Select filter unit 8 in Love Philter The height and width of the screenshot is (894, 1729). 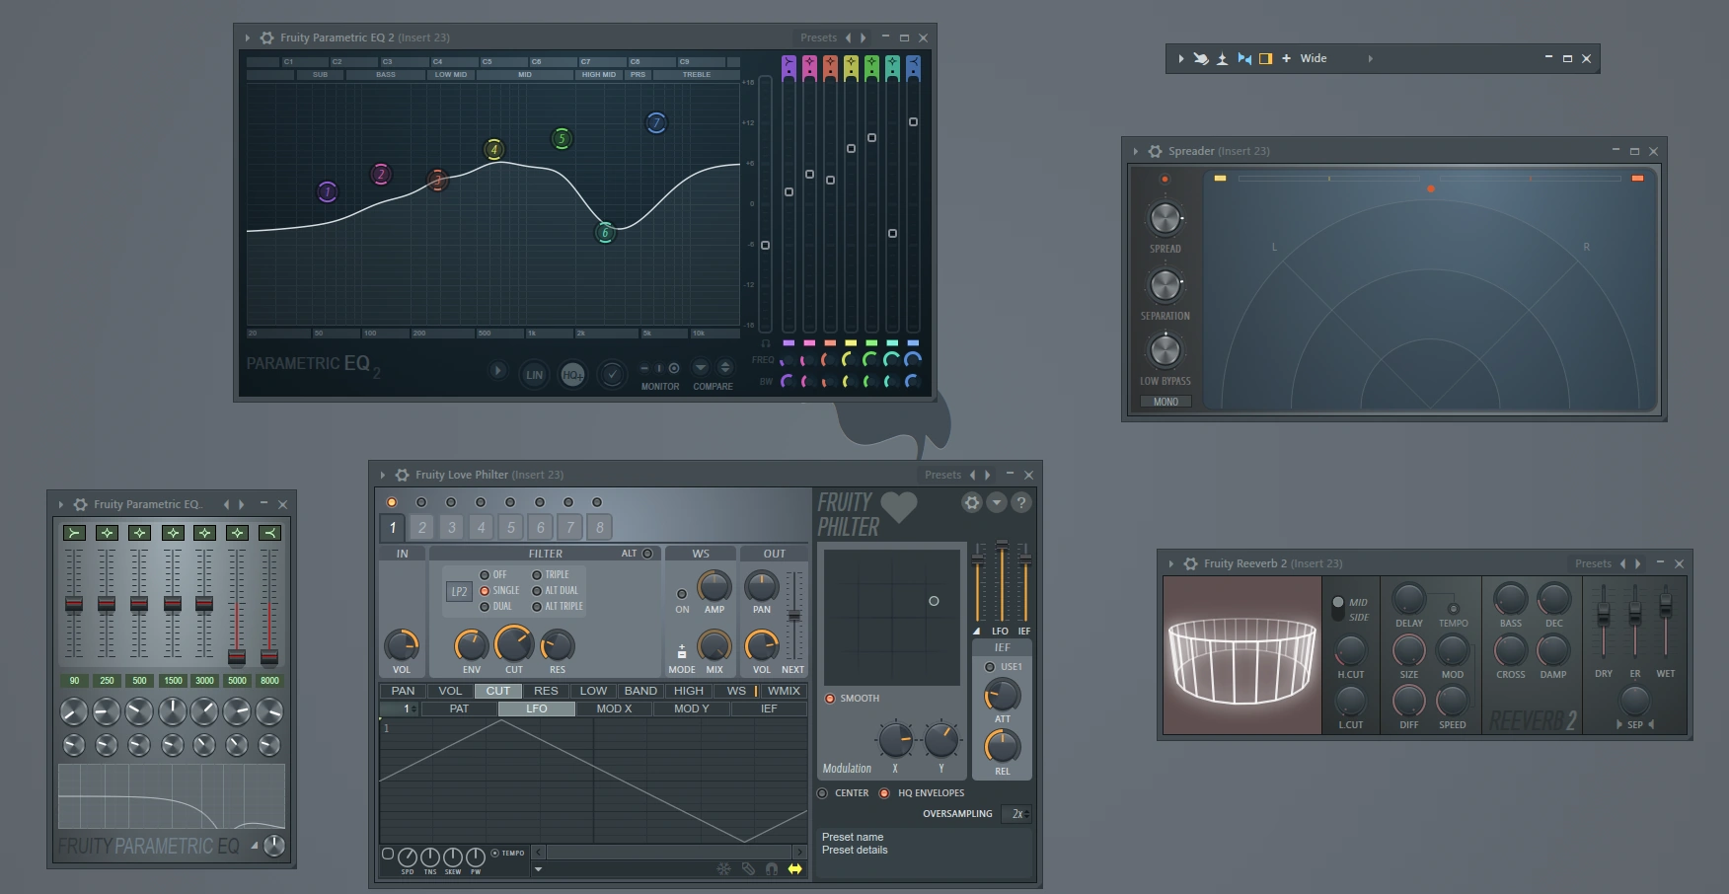tap(599, 527)
